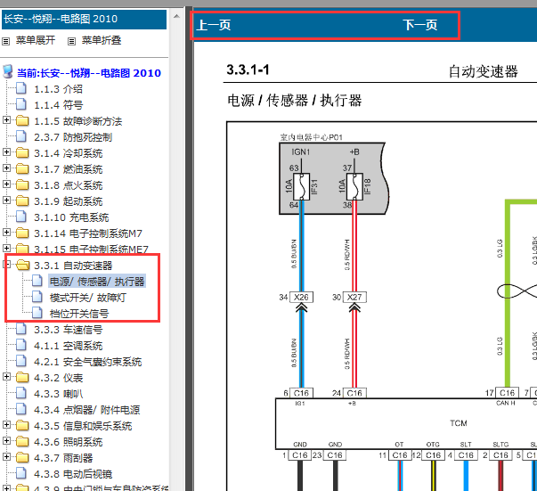This screenshot has width=537, height=491.
Task: Click the page icon for 4.3.3 喇叭
Action: click(21, 393)
